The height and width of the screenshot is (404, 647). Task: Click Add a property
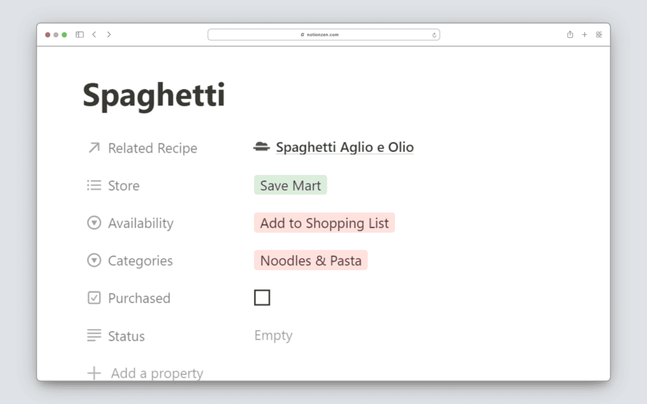[157, 373]
